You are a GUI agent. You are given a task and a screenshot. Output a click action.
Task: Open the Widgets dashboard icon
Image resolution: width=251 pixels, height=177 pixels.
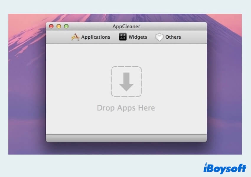pos(123,37)
